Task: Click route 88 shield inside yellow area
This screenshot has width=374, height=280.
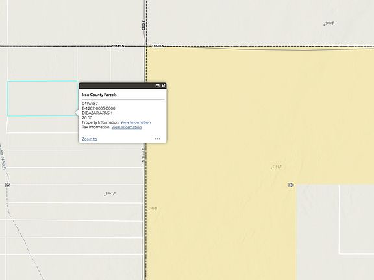Action: click(x=291, y=185)
